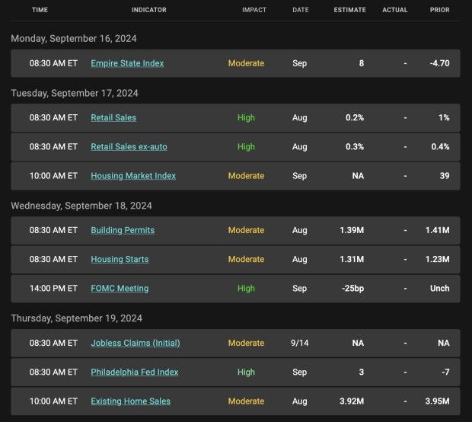Click the Wednesday, September 18, 2024 heading
Screen dimensions: 472x422
pyautogui.click(x=81, y=206)
